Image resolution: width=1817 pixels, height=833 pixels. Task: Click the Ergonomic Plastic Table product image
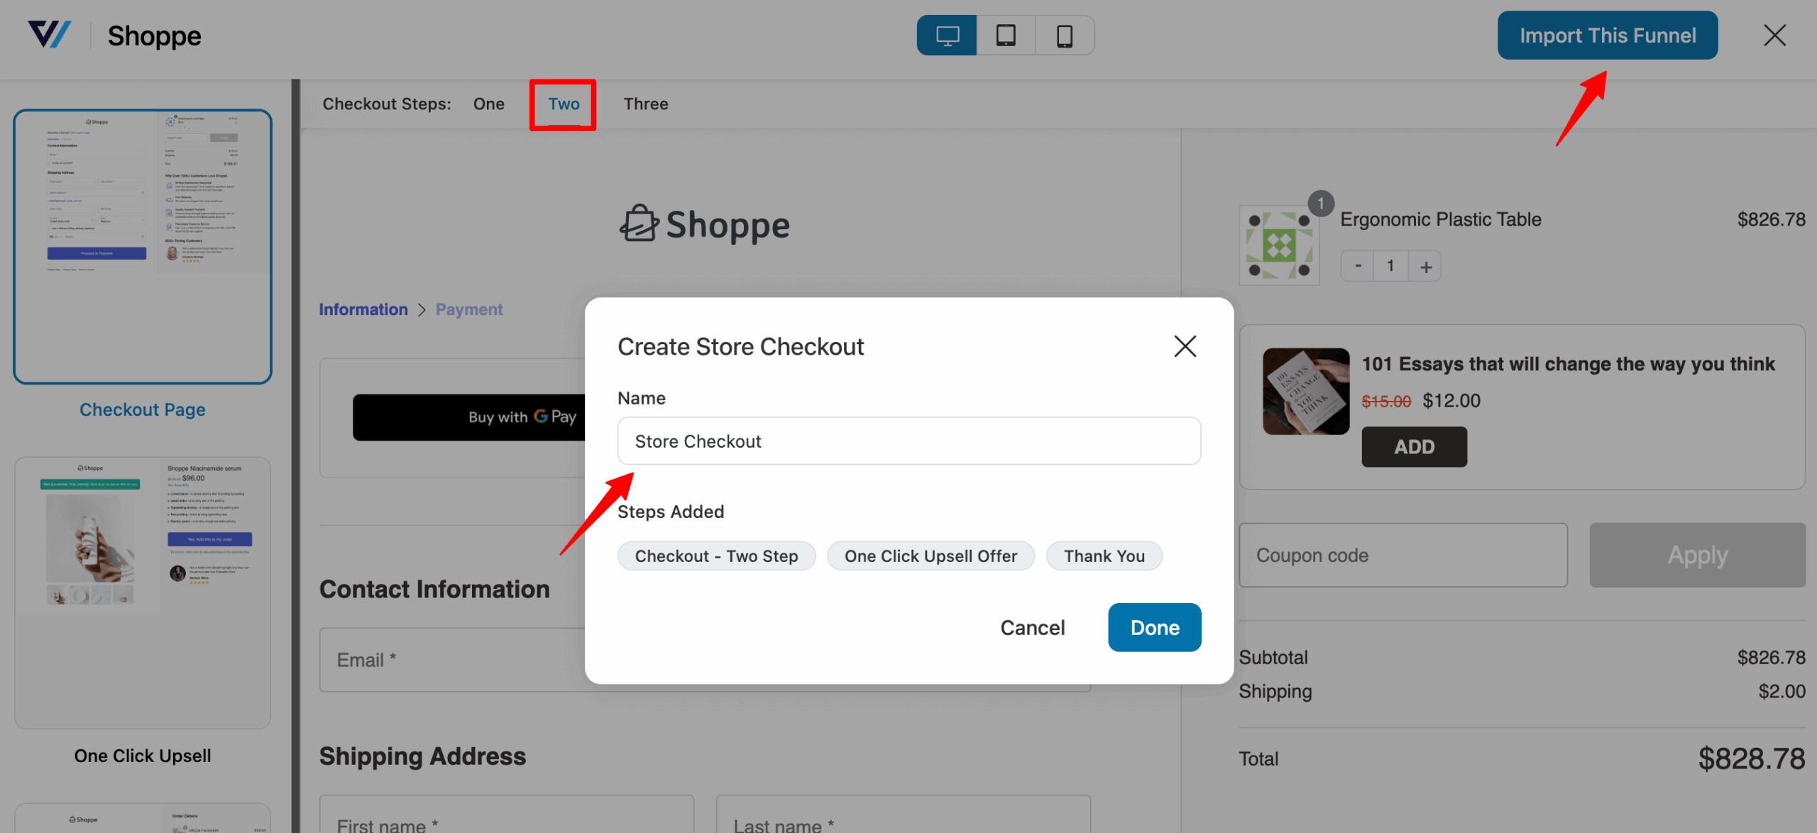point(1279,246)
